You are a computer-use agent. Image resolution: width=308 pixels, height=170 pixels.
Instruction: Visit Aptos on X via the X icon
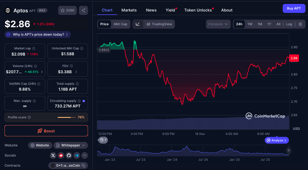tap(53, 155)
